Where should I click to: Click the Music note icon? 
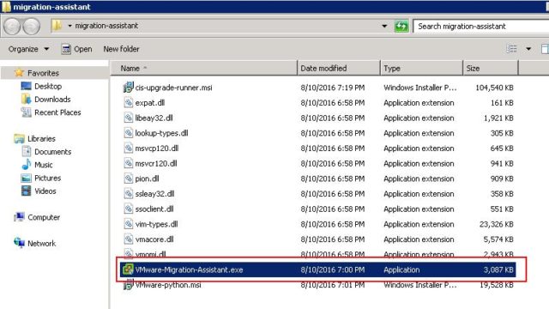27,165
